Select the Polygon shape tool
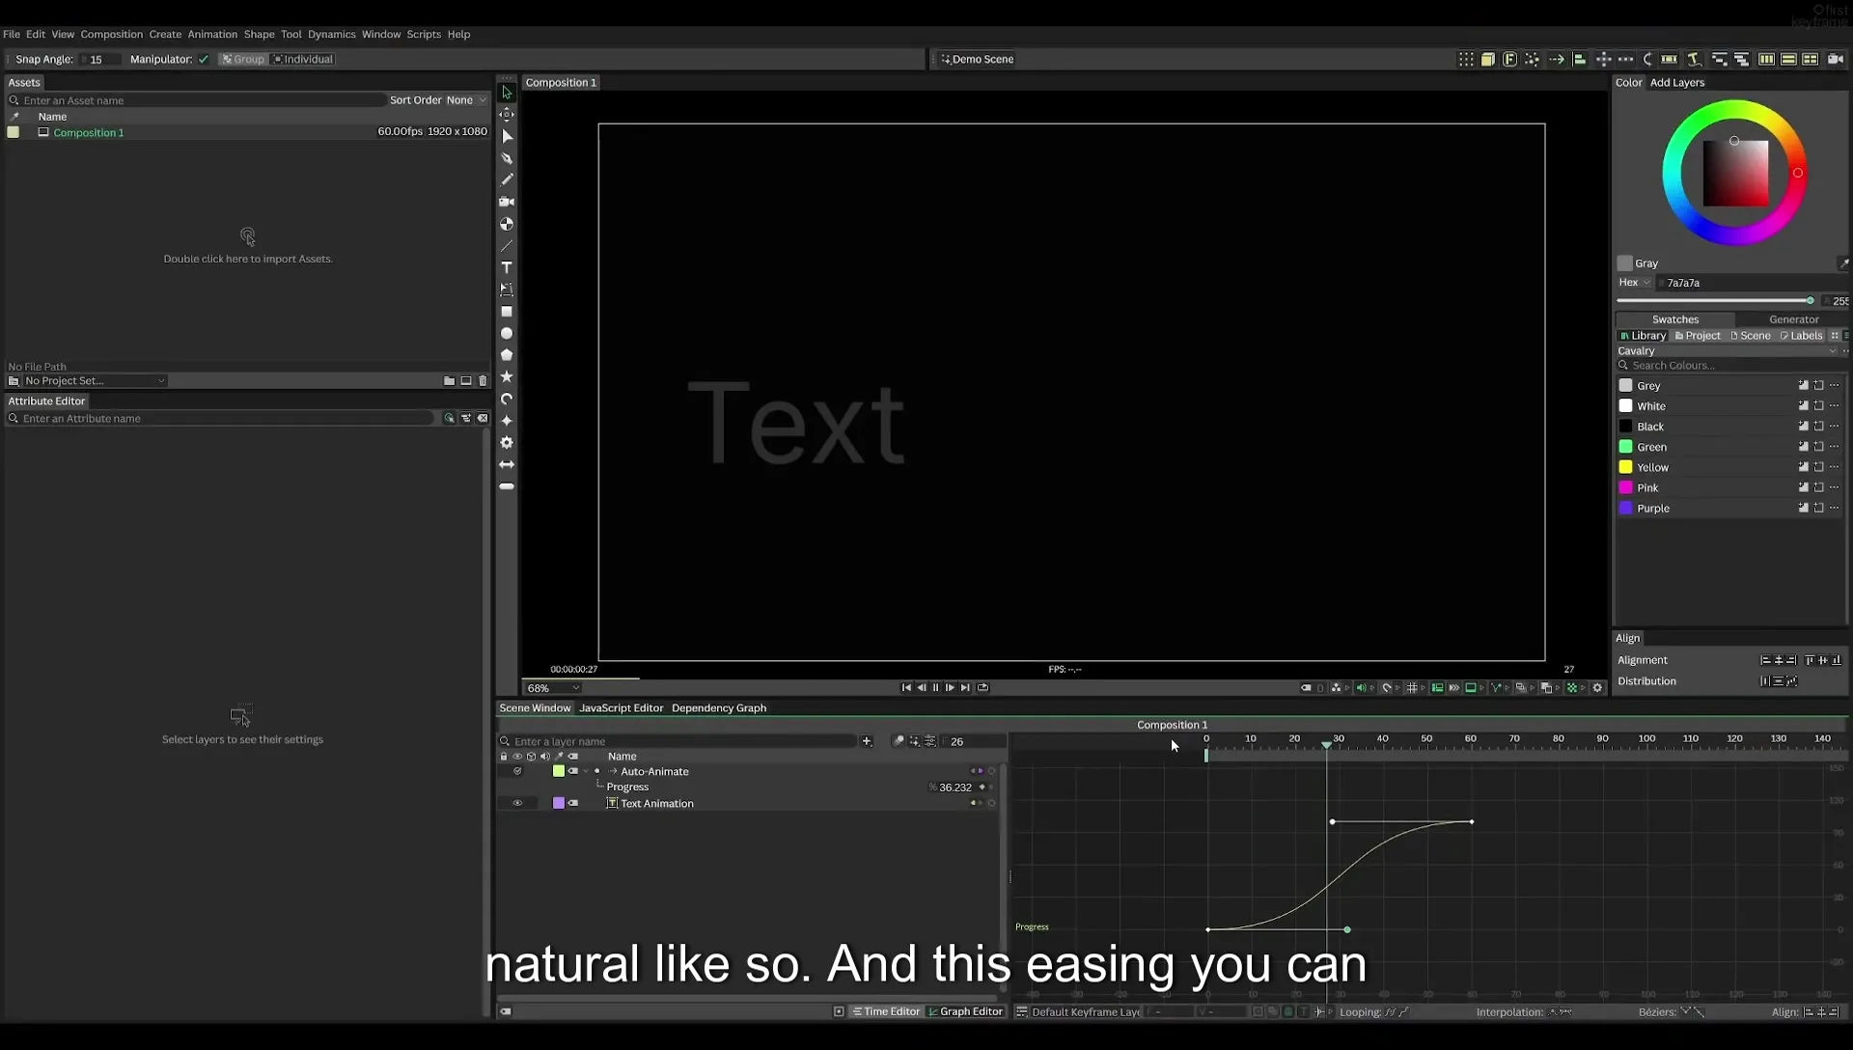 [507, 355]
